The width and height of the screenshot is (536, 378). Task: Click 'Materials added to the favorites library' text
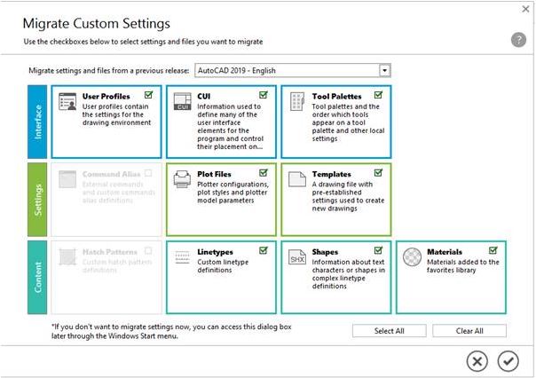tap(463, 266)
